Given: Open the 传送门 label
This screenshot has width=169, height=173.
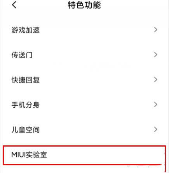Looking at the screenshot, I should point(22,55).
